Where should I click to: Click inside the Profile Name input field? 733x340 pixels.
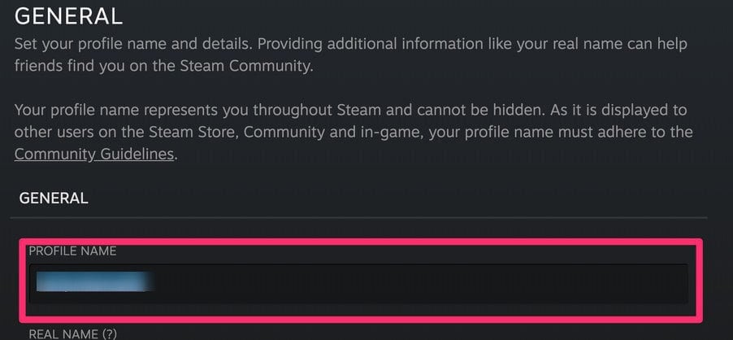tap(358, 283)
